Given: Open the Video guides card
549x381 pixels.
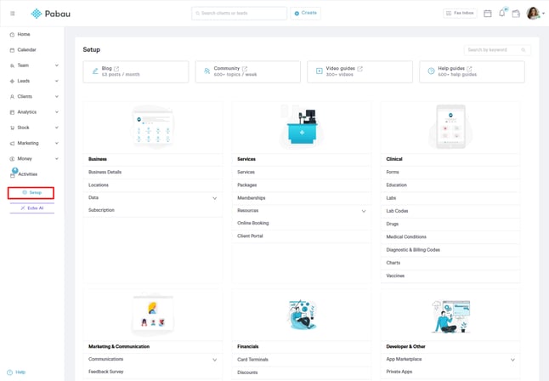Looking at the screenshot, I should [359, 71].
